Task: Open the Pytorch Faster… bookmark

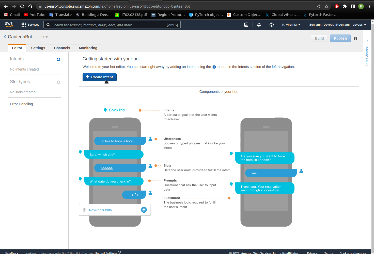Action: tap(320, 15)
